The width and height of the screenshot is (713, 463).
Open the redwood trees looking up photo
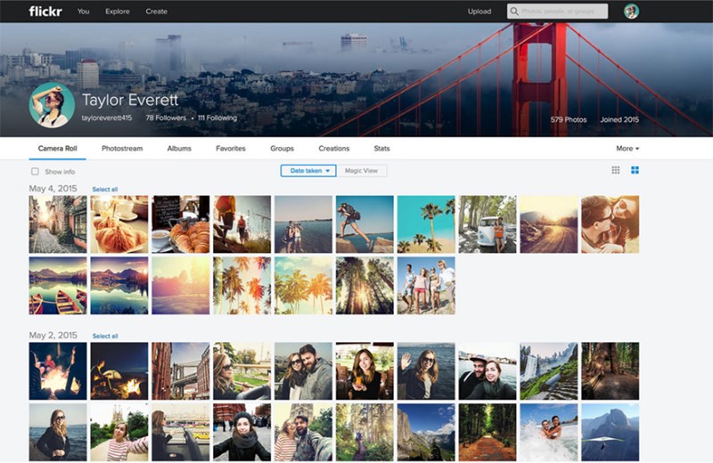tap(365, 286)
